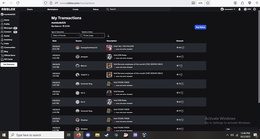Click the Date column header
Screen dimensions: 260x139
[54, 41]
